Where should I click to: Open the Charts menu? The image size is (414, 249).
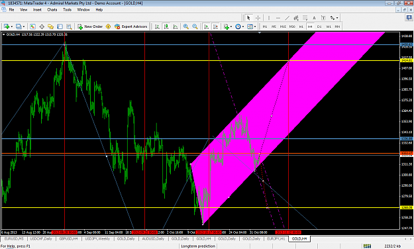coord(52,9)
